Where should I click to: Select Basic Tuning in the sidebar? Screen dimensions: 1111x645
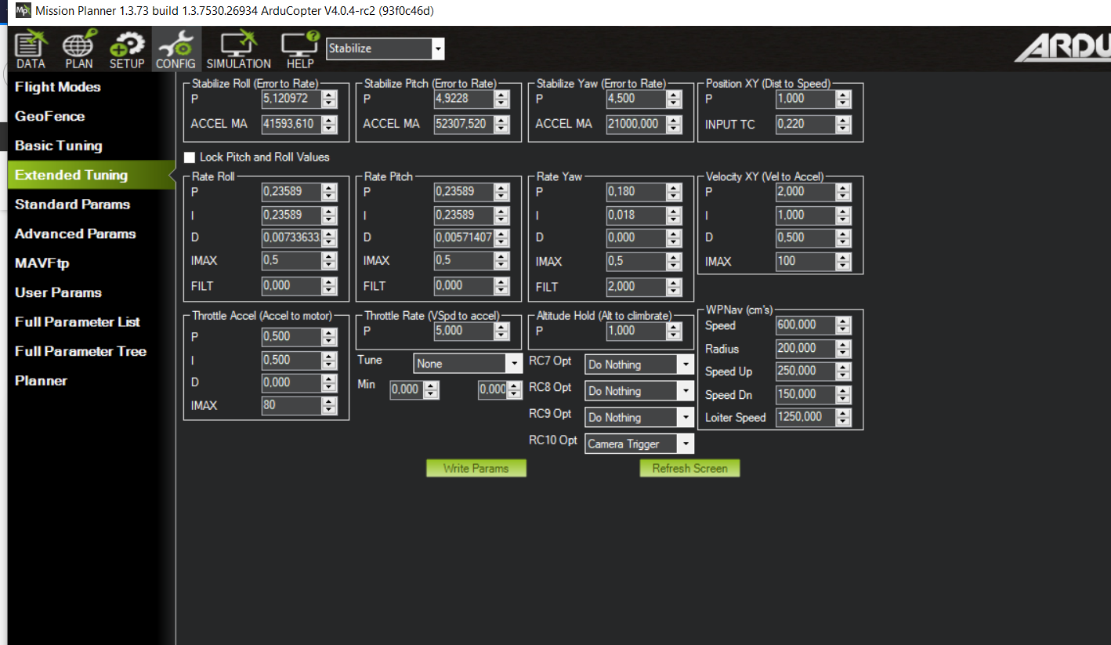point(59,146)
